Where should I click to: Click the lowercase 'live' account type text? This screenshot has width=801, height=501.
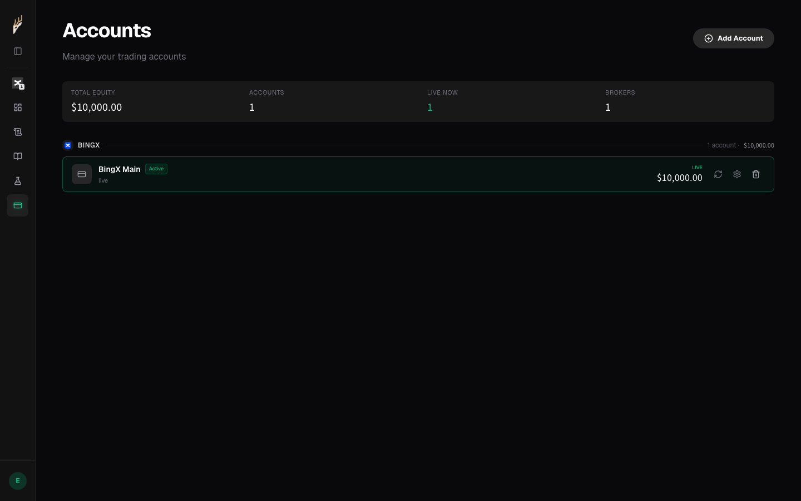(103, 181)
